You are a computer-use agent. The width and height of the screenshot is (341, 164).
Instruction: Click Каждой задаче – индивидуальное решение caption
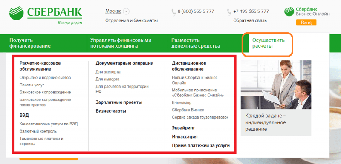(265, 122)
